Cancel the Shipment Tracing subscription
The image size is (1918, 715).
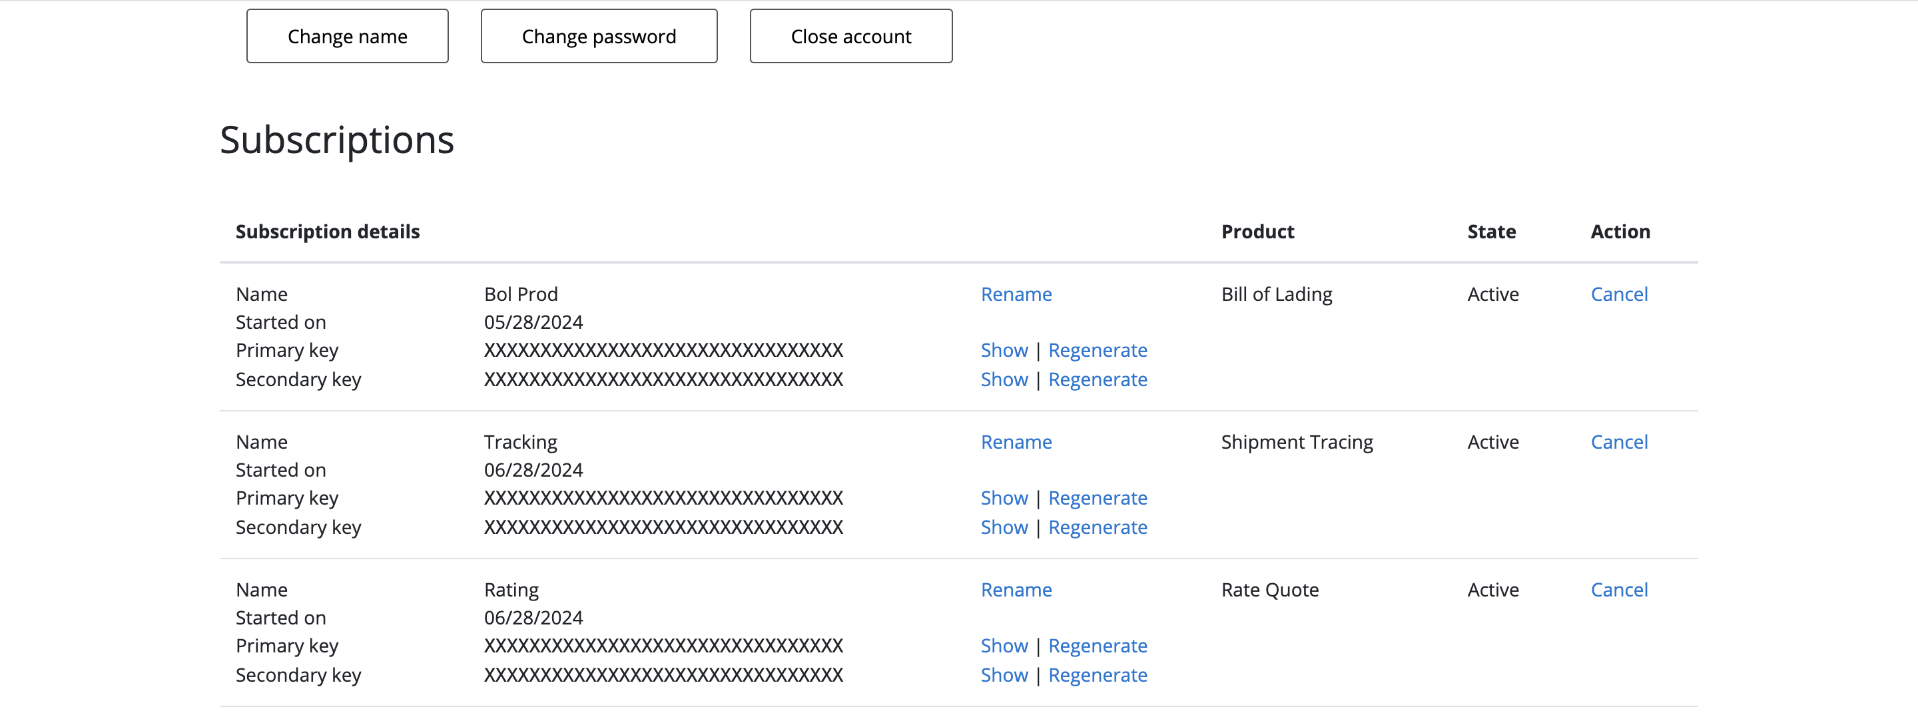pyautogui.click(x=1619, y=442)
